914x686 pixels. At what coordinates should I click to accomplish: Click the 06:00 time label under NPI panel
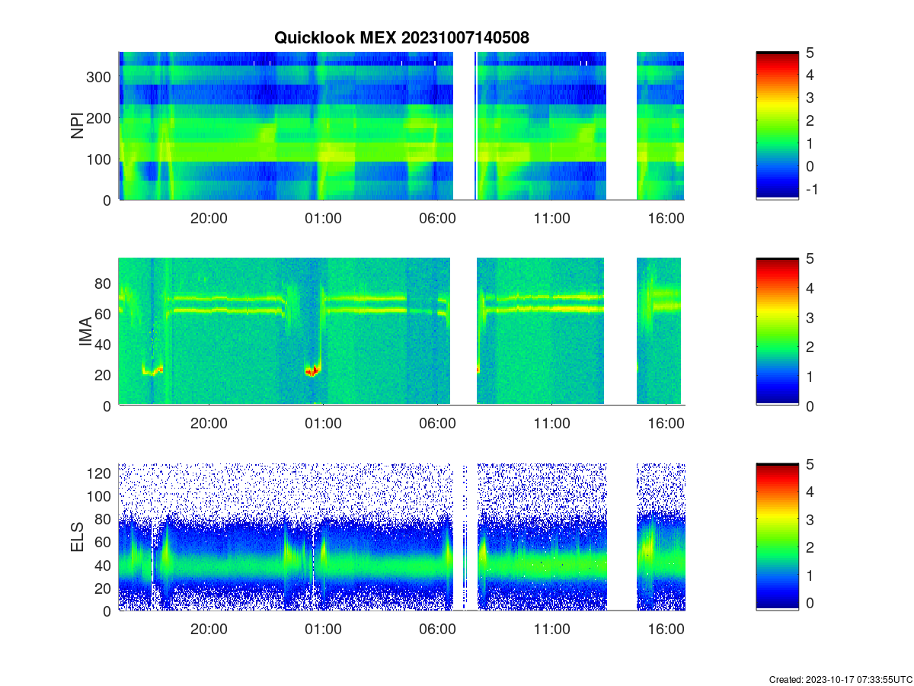pos(437,218)
